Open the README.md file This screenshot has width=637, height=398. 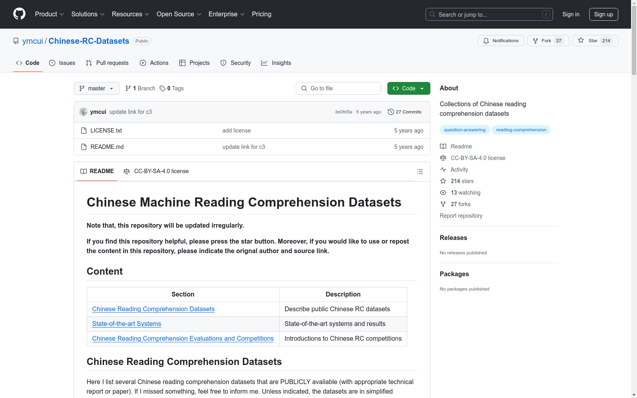(107, 147)
